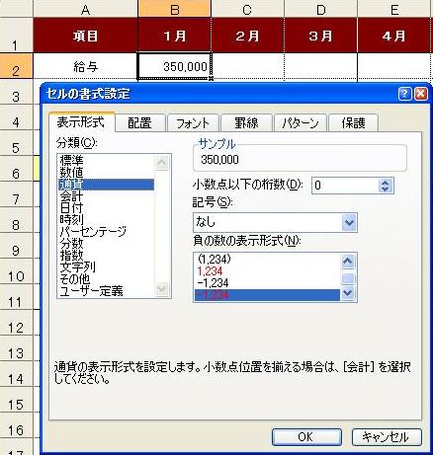This screenshot has width=433, height=455.
Task: Switch to the 保護 protection tab
Action: click(353, 123)
